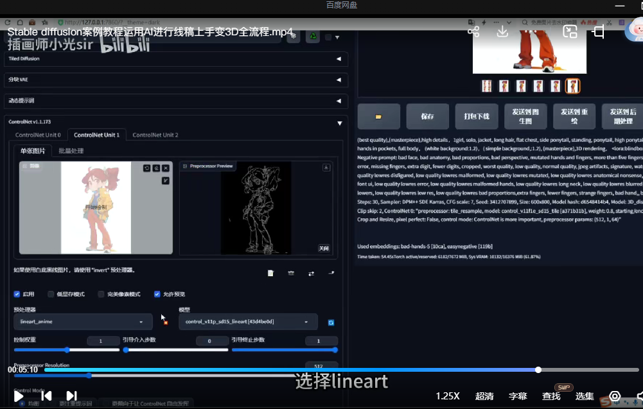
Task: Click the share icon in player header
Action: 473,31
